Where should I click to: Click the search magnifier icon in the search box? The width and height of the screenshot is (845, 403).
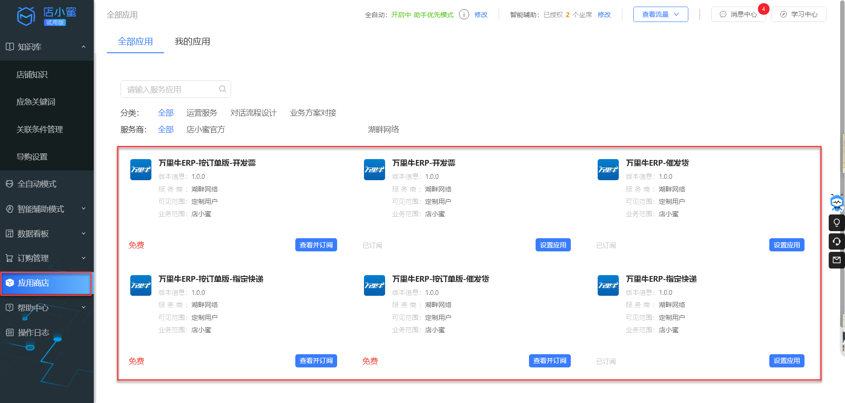[223, 89]
